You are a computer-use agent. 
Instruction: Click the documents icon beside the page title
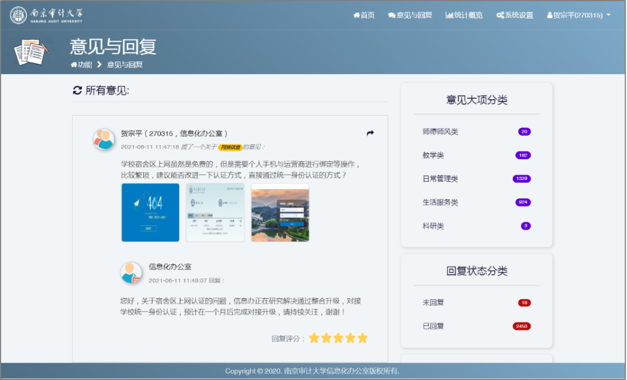click(31, 53)
